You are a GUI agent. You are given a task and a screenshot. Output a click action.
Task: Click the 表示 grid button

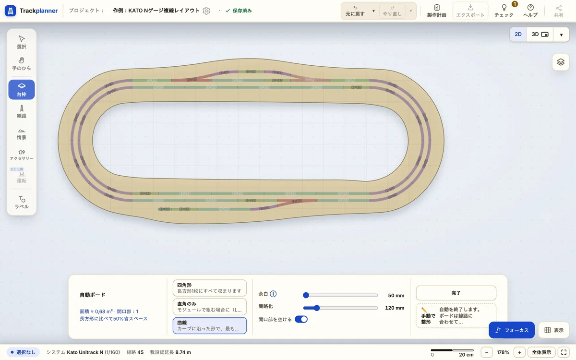553,330
